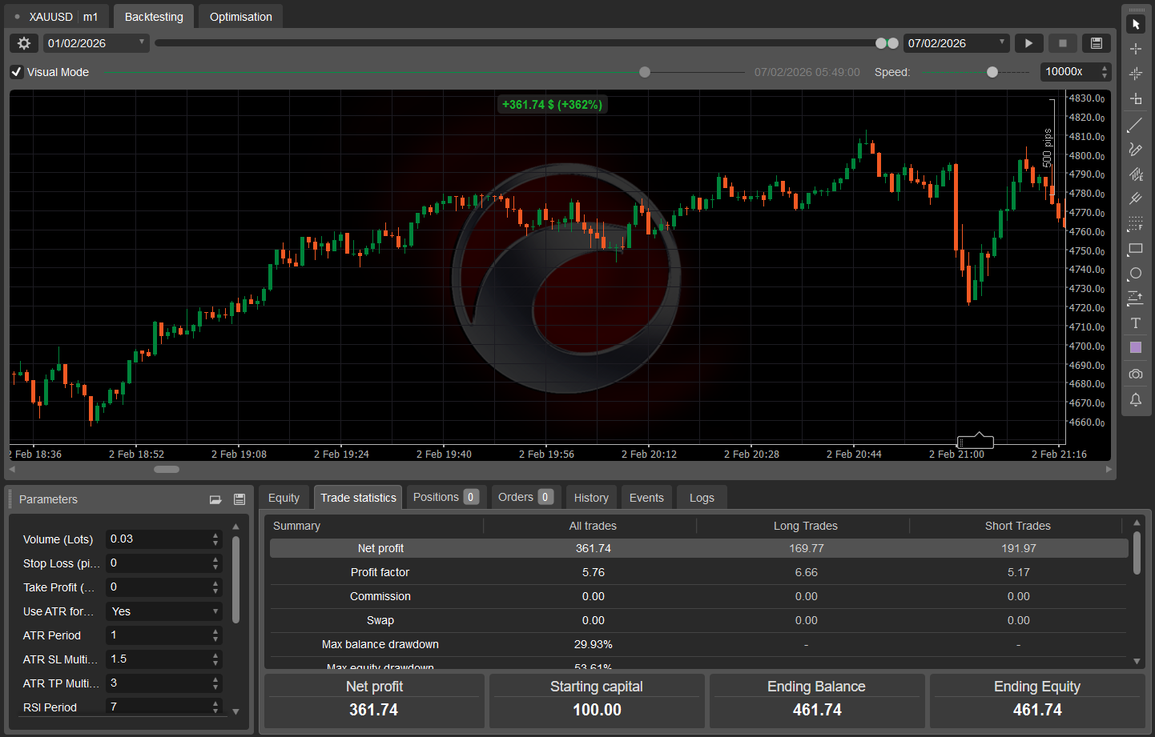Open the alerts bell icon
Screen dimensions: 1155x737
1136,400
